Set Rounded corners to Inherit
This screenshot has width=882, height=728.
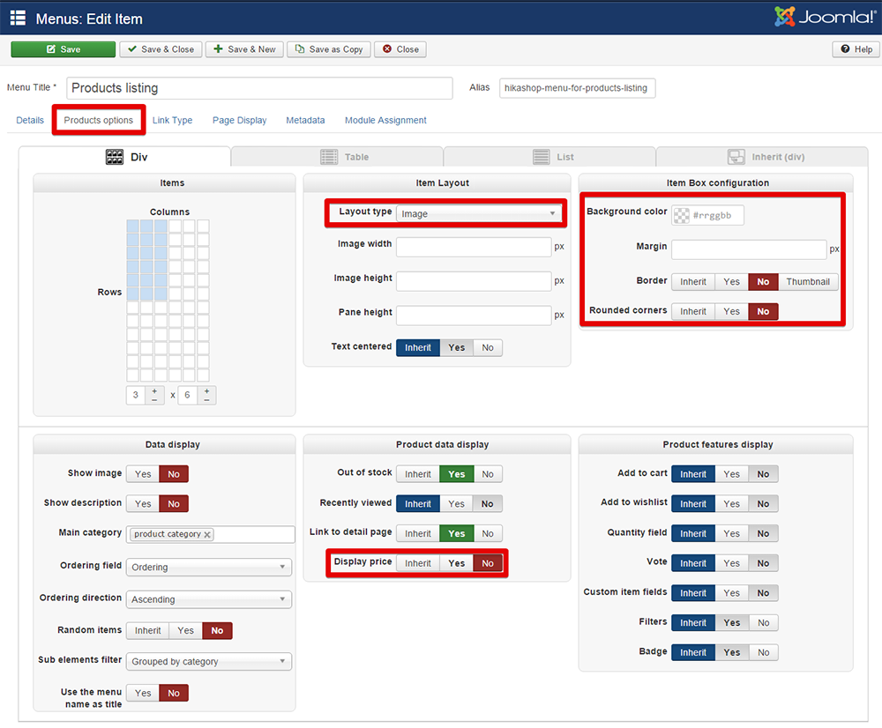(x=693, y=311)
